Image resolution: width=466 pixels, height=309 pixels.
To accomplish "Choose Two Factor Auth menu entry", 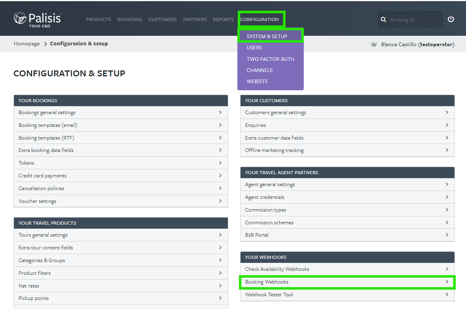I will click(x=270, y=59).
